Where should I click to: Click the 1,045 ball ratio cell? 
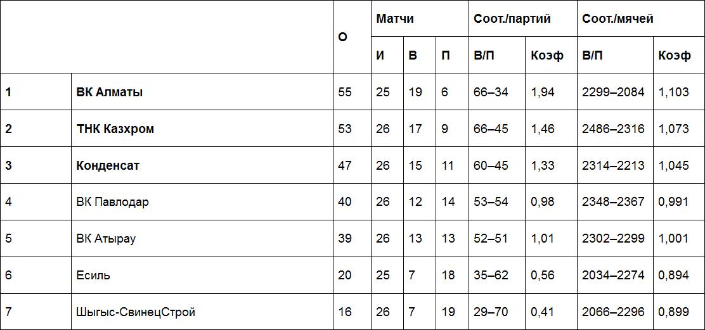pyautogui.click(x=673, y=165)
